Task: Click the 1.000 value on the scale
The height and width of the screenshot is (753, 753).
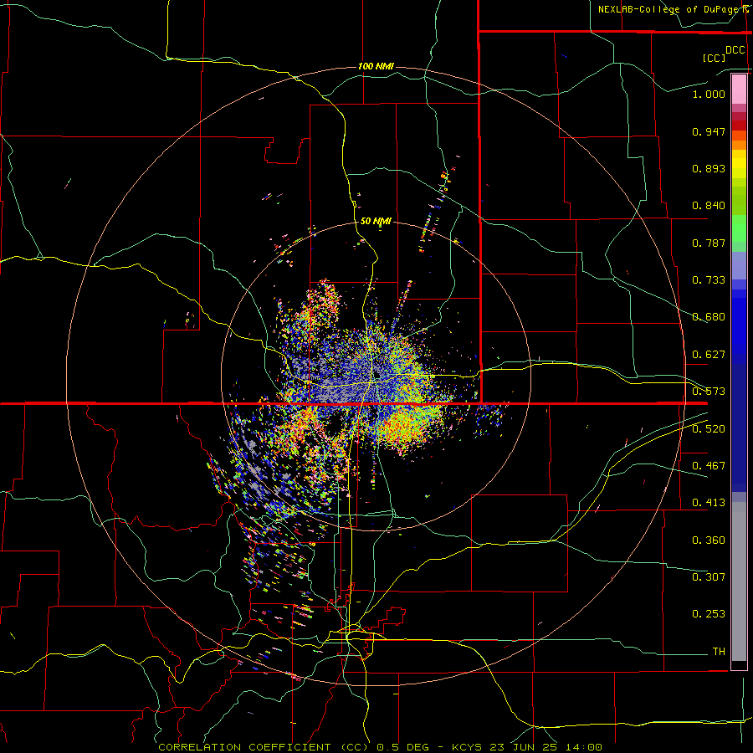Action: [709, 94]
